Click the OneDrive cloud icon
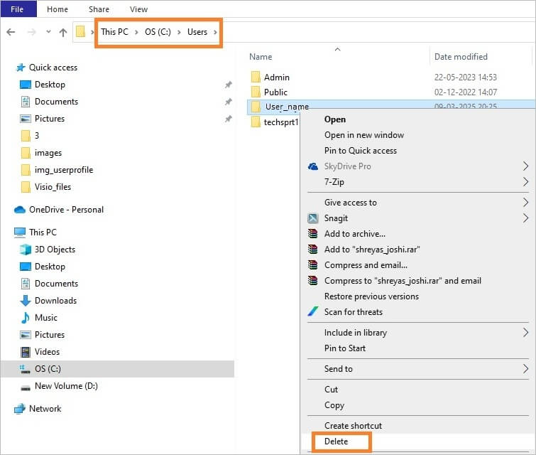The image size is (536, 455). (x=20, y=210)
